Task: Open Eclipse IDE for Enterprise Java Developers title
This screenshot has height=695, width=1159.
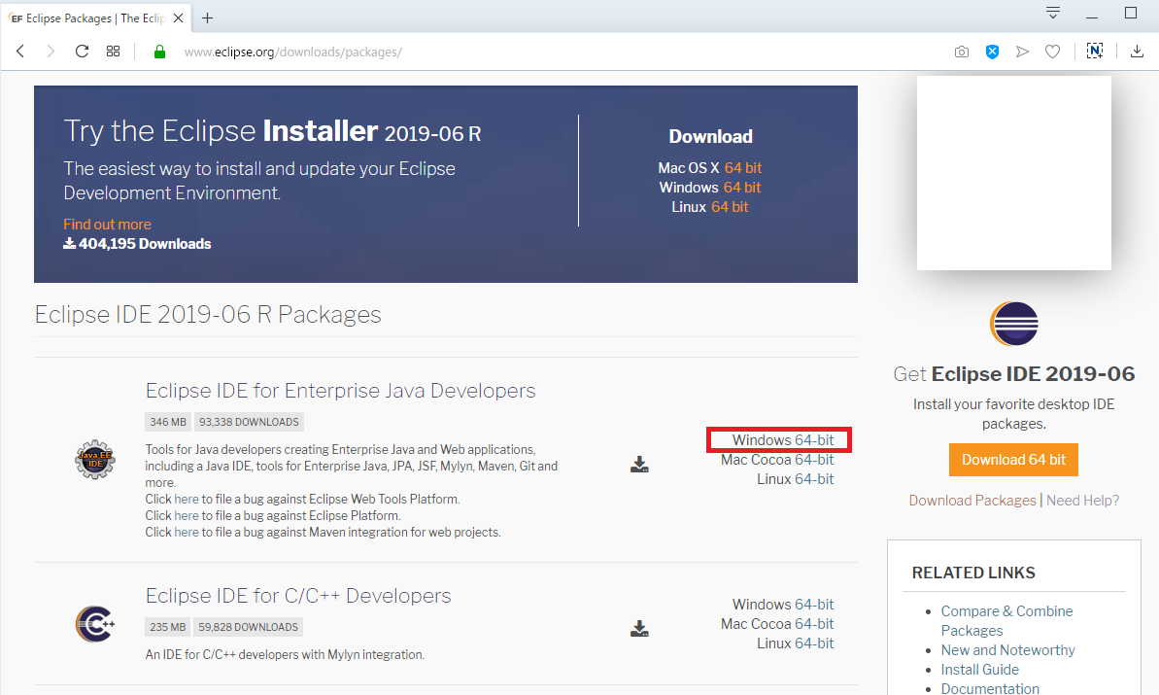Action: 341,391
